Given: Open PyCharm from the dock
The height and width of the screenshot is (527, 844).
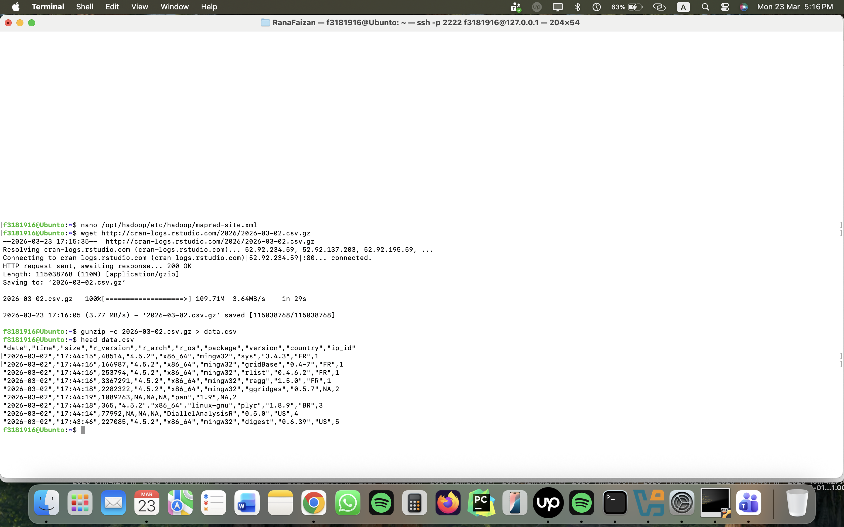Looking at the screenshot, I should click(x=481, y=503).
